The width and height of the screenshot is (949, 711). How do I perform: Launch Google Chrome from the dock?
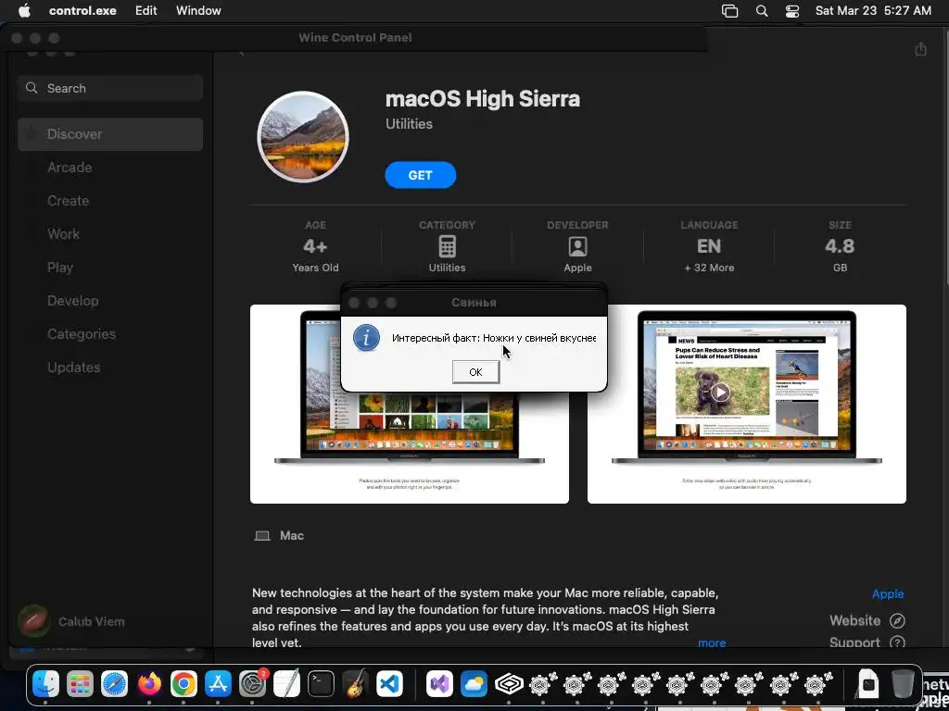[x=183, y=684]
